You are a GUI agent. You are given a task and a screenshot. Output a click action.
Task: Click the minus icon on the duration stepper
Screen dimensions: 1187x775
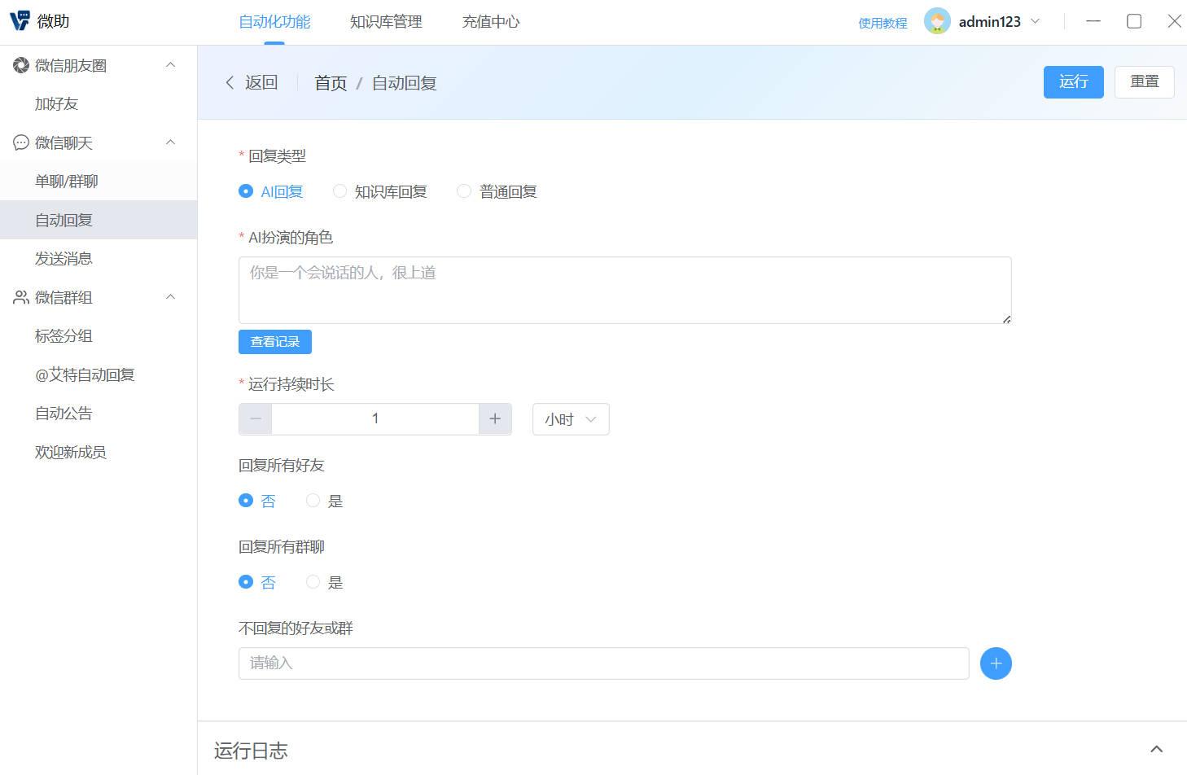255,418
